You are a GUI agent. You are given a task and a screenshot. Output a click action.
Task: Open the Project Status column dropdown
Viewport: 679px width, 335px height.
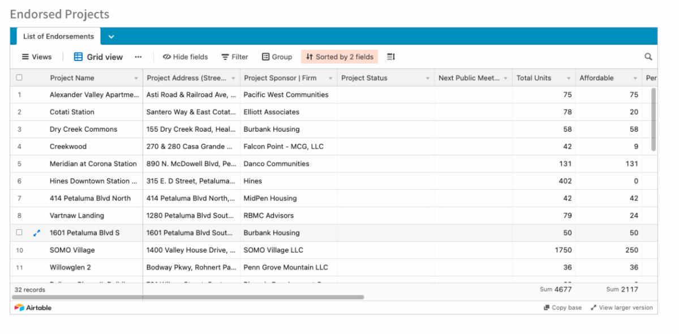point(428,78)
